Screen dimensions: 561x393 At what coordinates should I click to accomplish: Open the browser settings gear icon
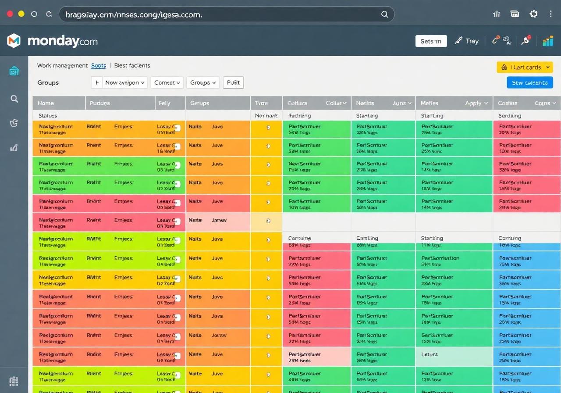[533, 14]
